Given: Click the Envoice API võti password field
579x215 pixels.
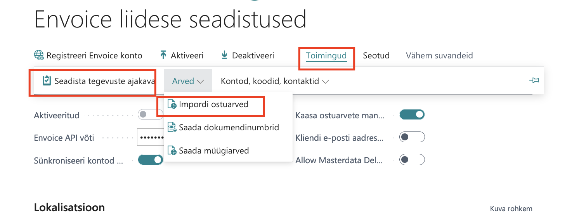Looking at the screenshot, I should coord(151,137).
